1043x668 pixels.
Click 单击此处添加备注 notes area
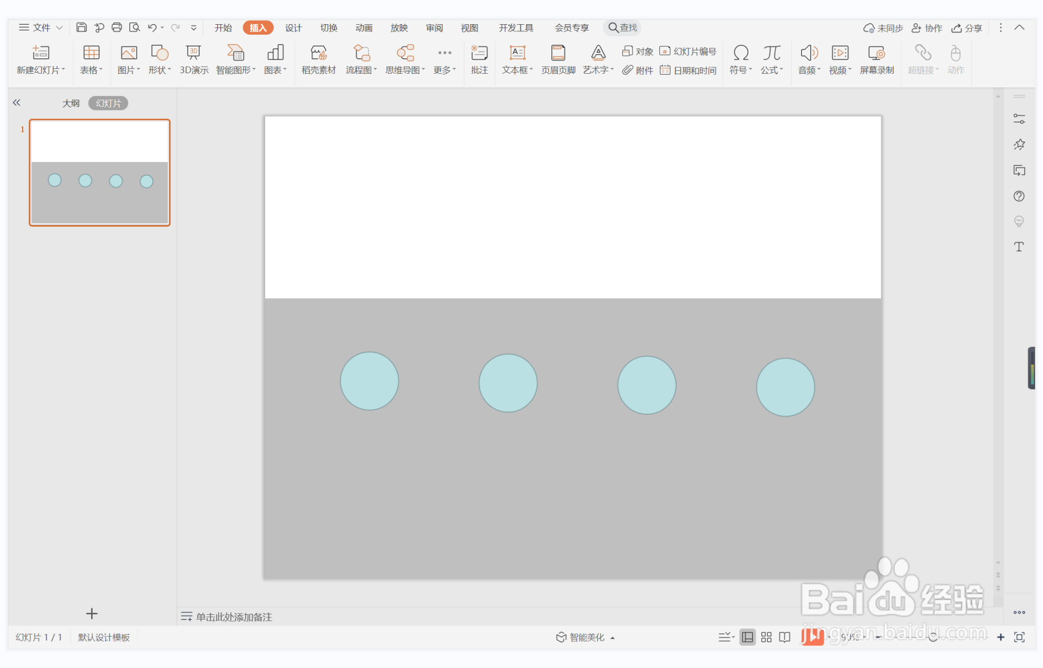234,617
